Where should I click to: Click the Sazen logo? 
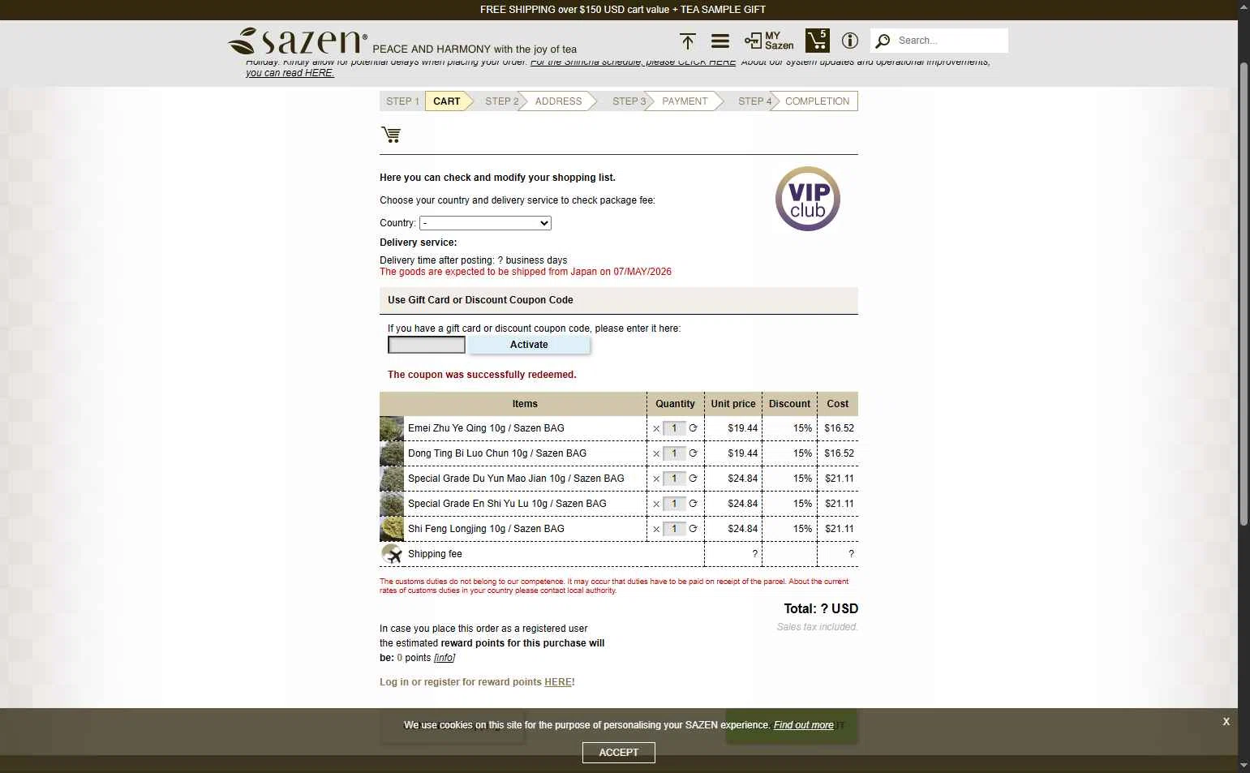pyautogui.click(x=298, y=41)
